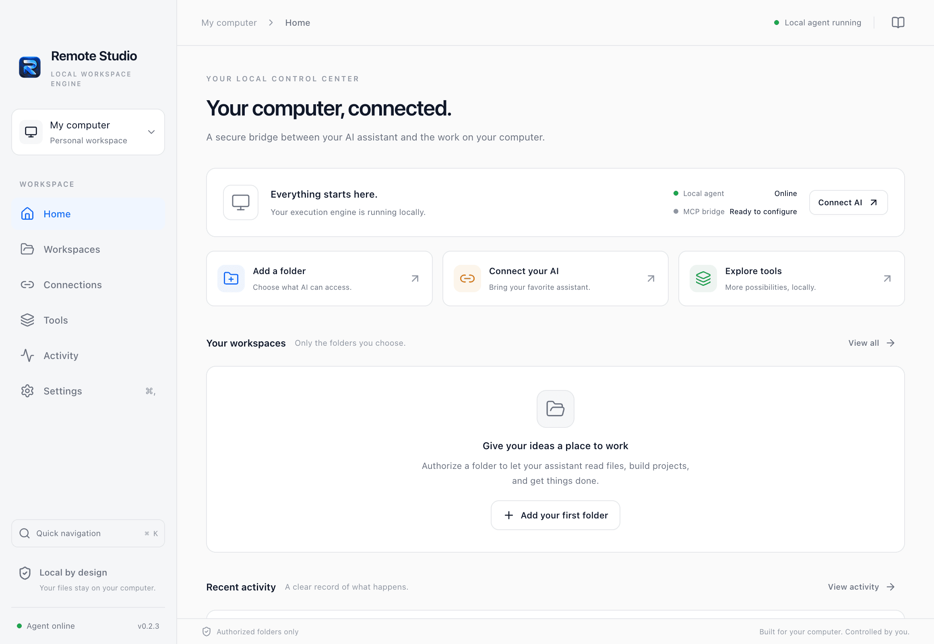
Task: Click the Home breadcrumb label
Action: point(298,23)
